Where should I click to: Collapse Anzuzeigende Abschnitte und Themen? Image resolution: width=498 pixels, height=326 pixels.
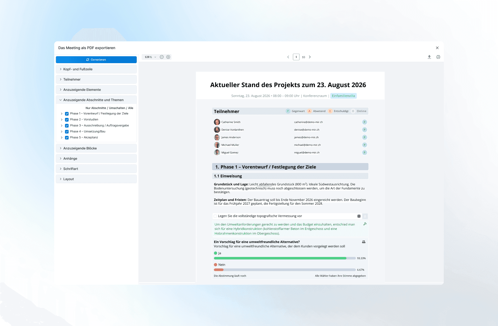point(96,100)
